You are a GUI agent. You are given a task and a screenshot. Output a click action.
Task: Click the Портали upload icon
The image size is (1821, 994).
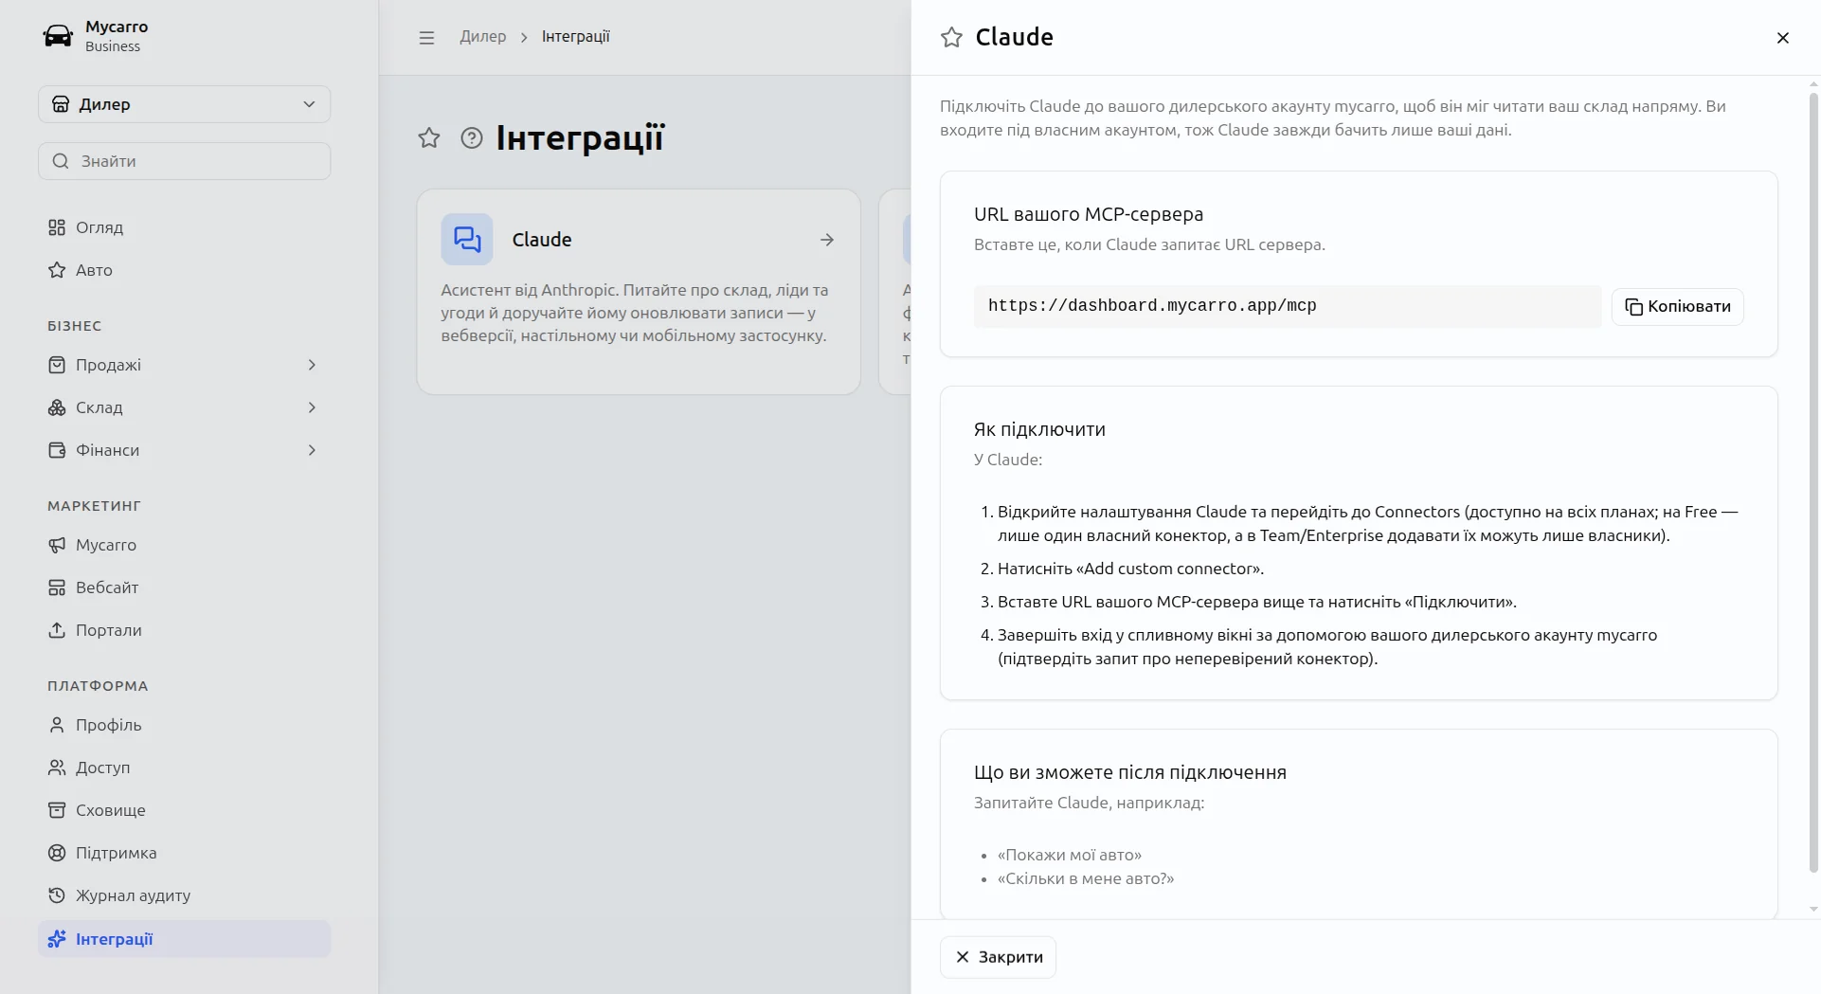pyautogui.click(x=57, y=630)
